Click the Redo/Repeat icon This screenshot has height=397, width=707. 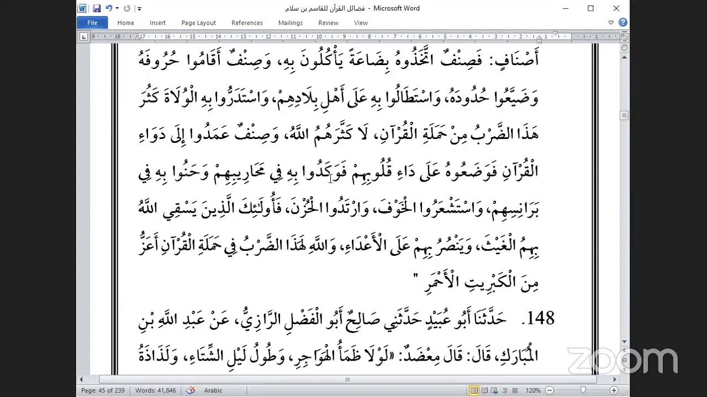coord(127,8)
